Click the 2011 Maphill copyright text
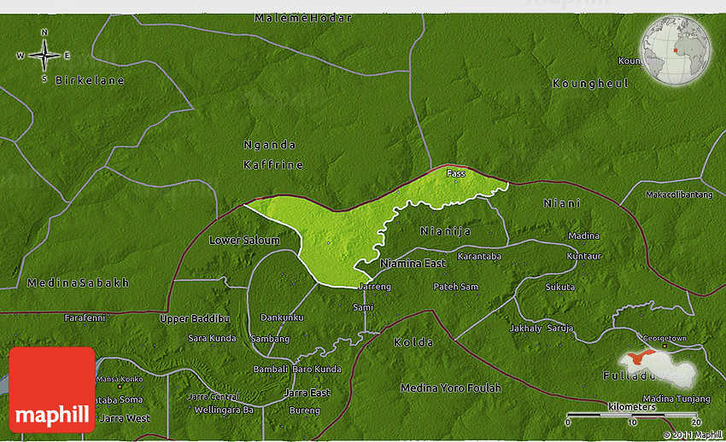The image size is (726, 442). [691, 434]
